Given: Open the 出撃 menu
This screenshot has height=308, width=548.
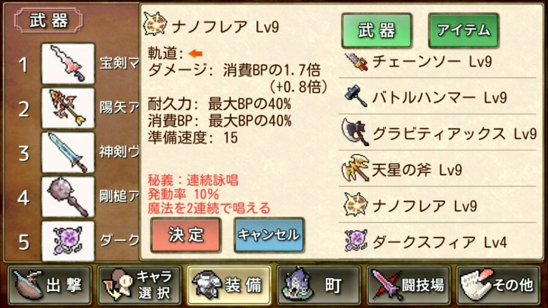Looking at the screenshot, I should coord(50,285).
